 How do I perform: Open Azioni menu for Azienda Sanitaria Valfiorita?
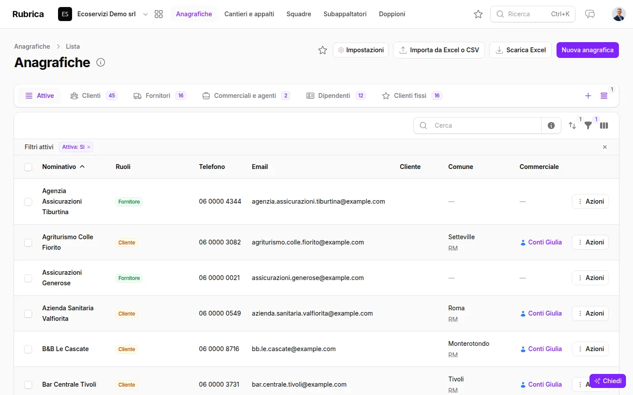[x=590, y=313]
